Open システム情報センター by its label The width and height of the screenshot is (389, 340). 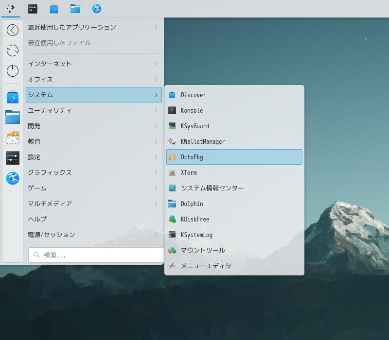(212, 188)
